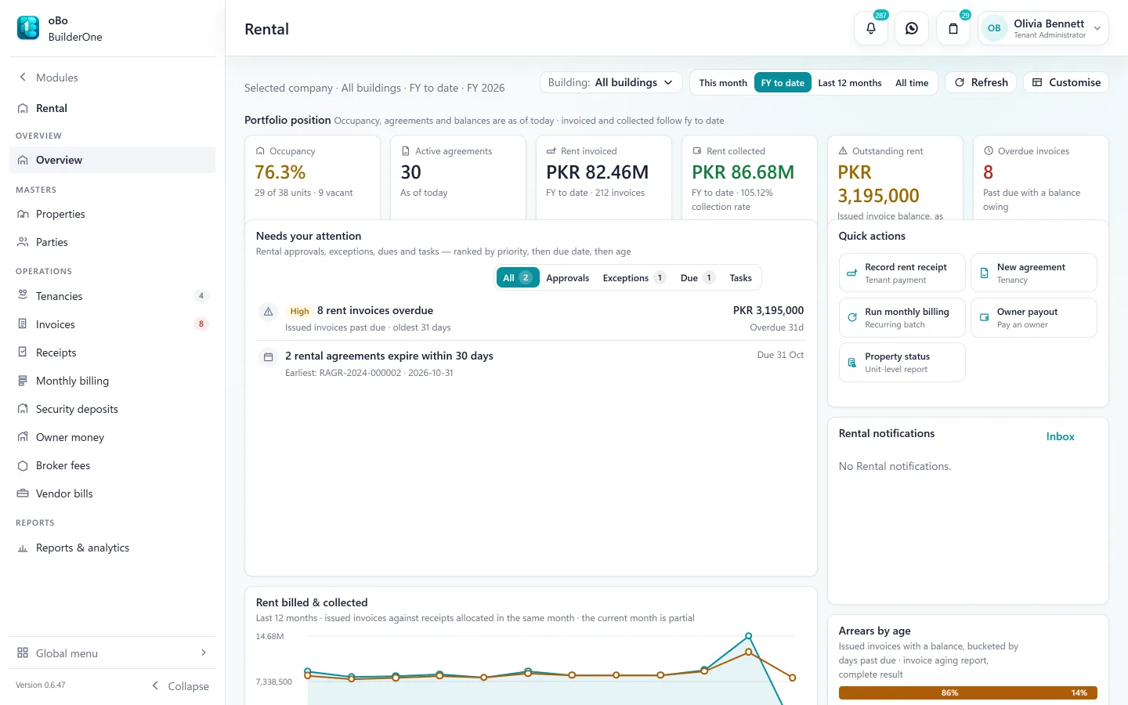Click the New agreement document icon
This screenshot has height=705, width=1128.
pos(985,273)
